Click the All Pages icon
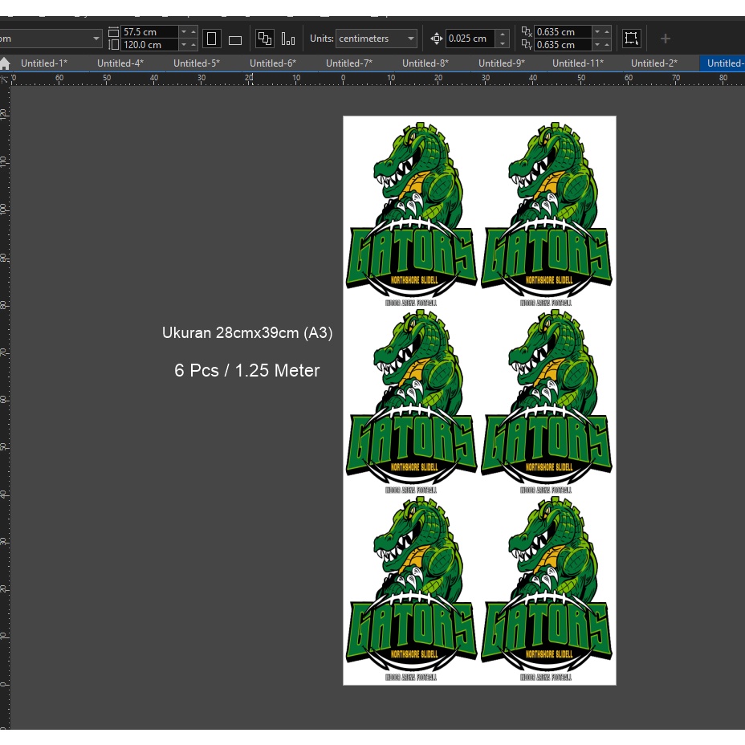Viewport: 745px width, 745px height. [264, 38]
